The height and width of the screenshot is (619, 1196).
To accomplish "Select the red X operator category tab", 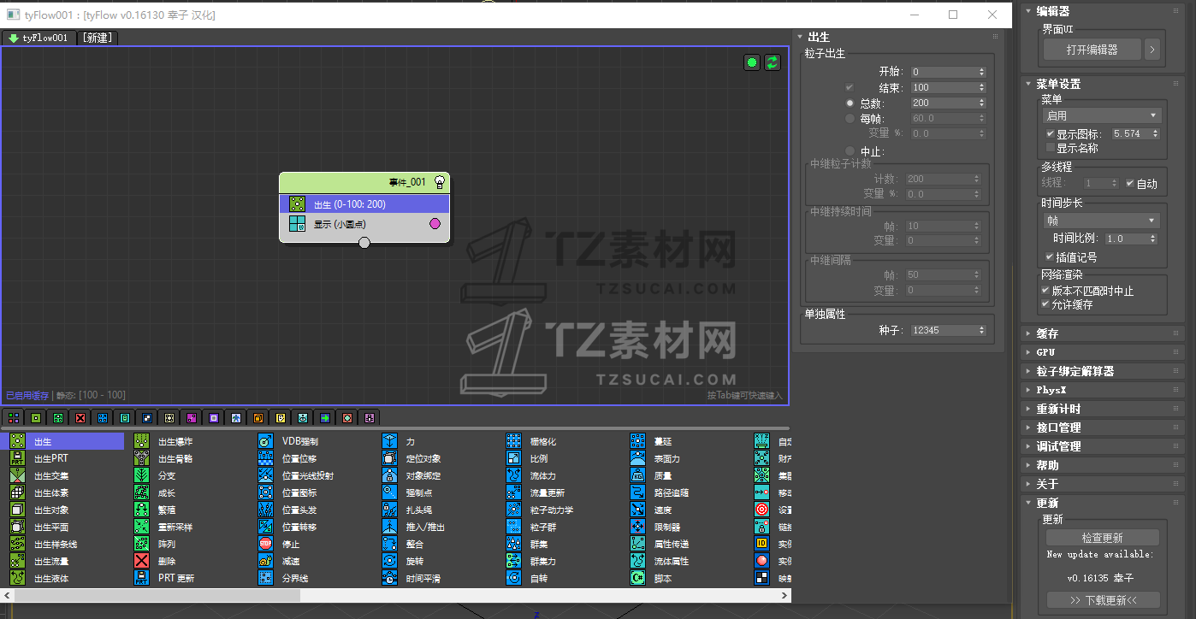I will [x=80, y=418].
